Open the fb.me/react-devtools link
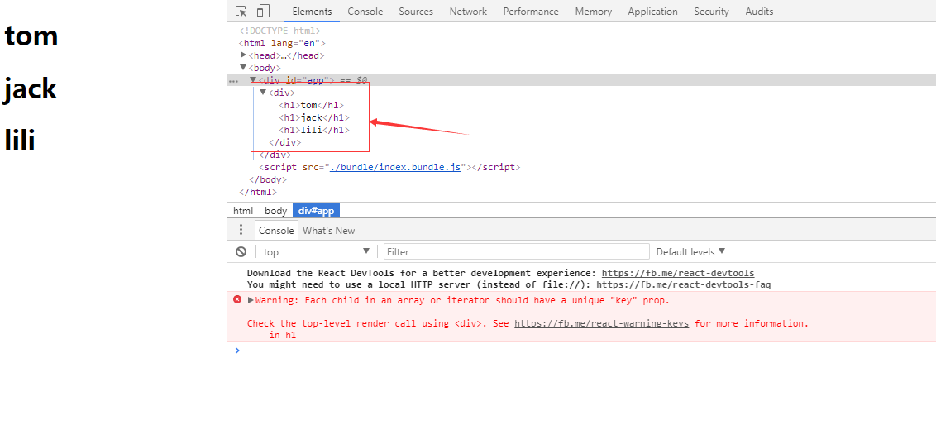This screenshot has width=936, height=444. pyautogui.click(x=678, y=273)
